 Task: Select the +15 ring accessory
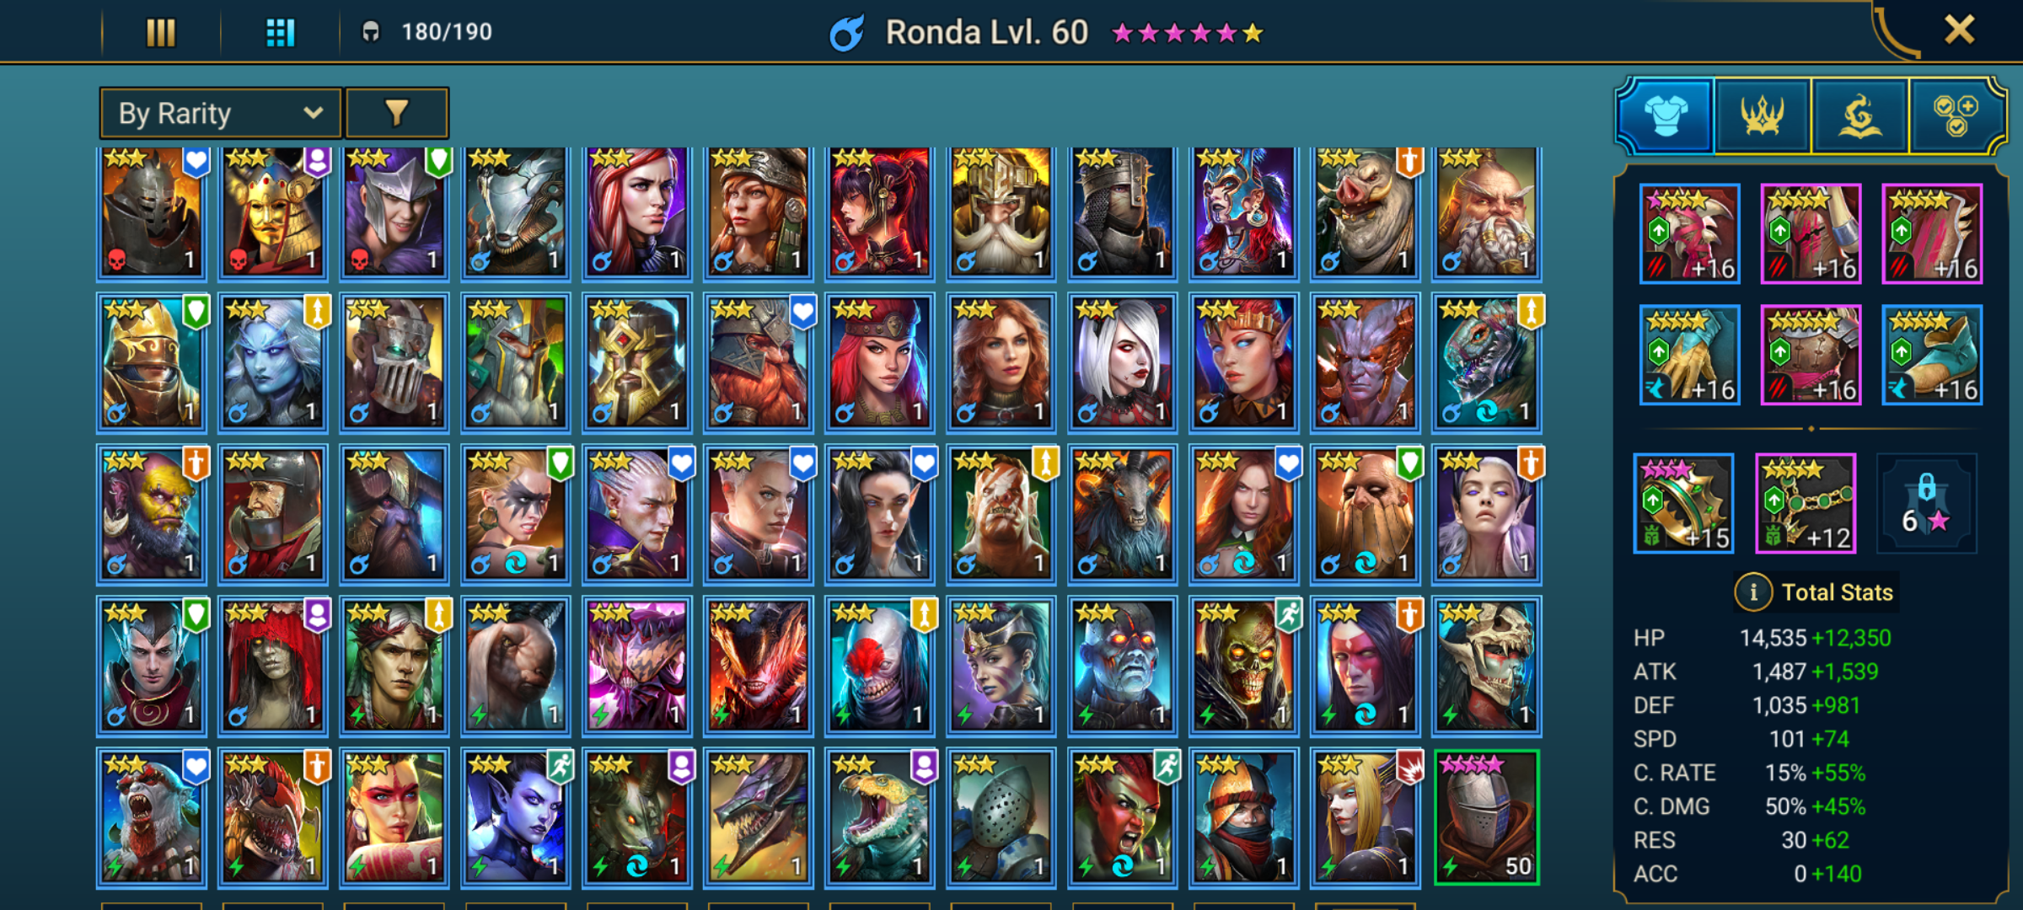1684,504
